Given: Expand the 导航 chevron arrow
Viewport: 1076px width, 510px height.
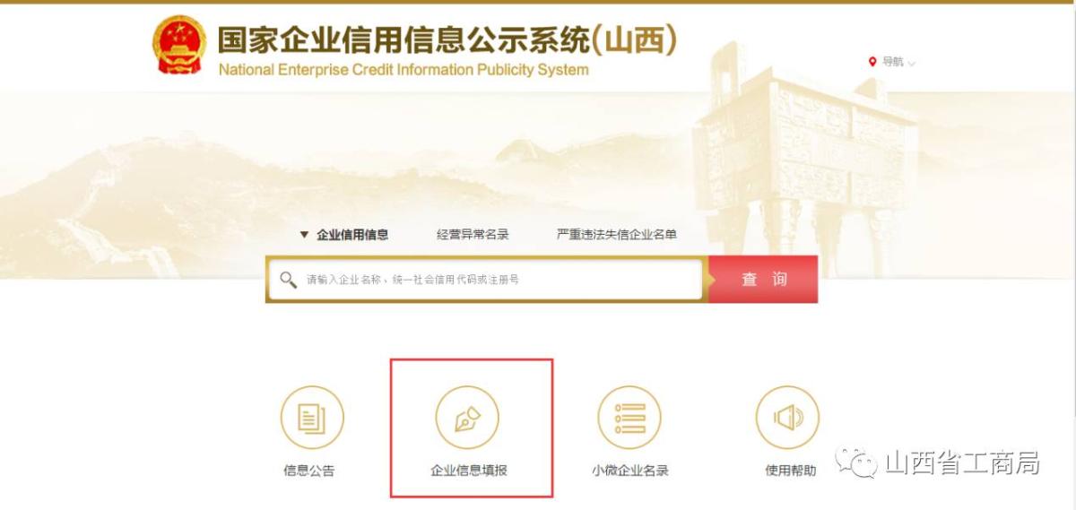Looking at the screenshot, I should (x=911, y=63).
